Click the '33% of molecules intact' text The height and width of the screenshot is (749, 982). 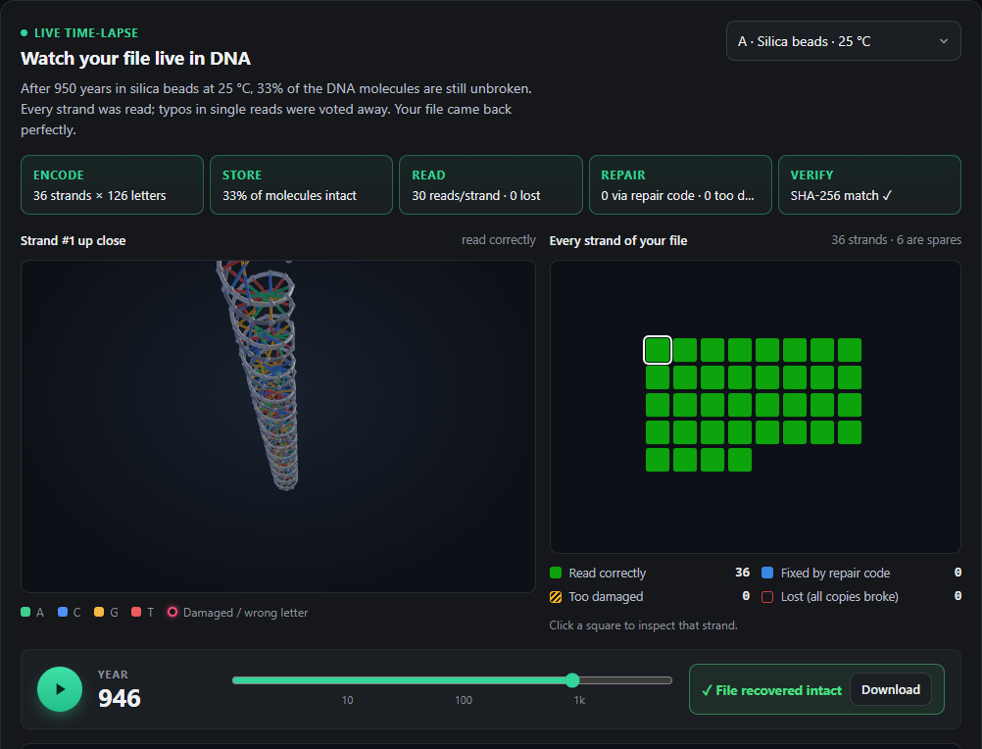[x=289, y=195]
